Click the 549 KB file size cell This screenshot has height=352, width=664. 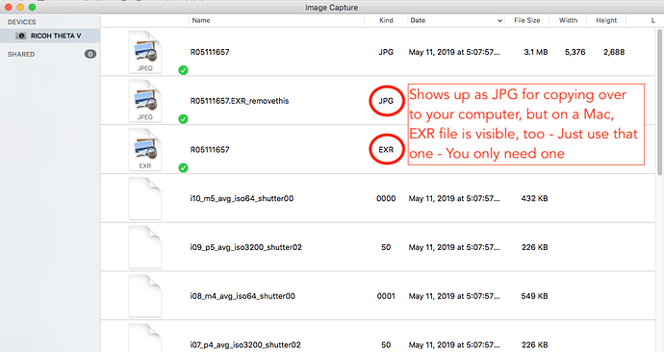click(x=534, y=296)
